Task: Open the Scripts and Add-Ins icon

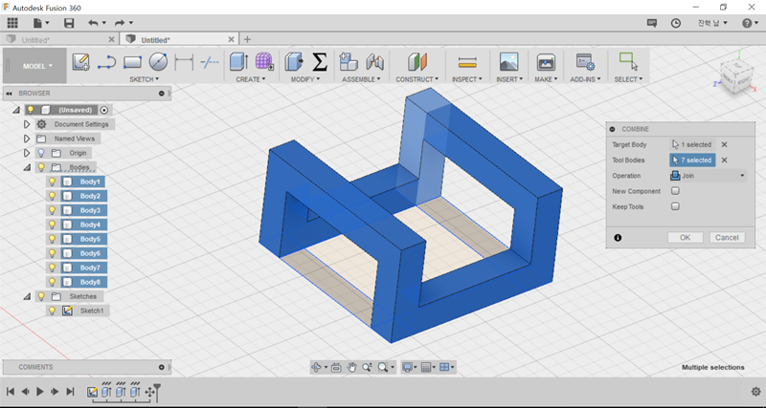Action: (x=585, y=62)
